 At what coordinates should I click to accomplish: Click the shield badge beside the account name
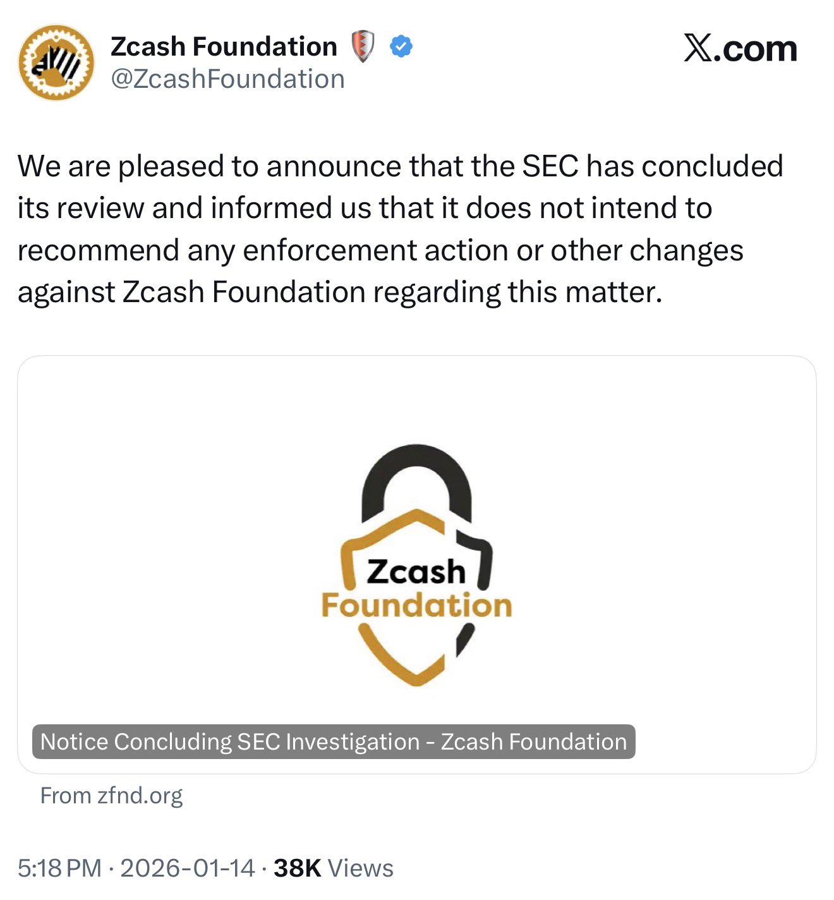[363, 47]
